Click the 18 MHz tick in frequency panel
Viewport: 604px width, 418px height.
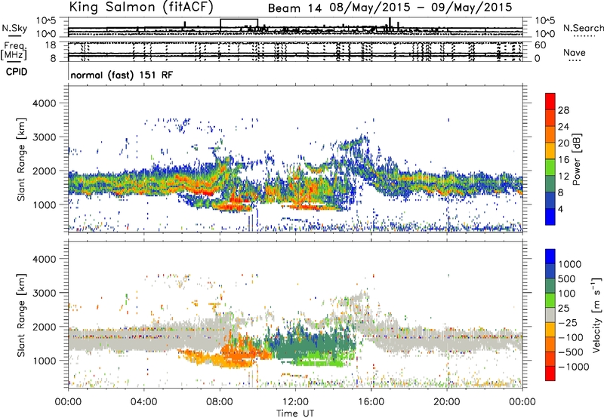click(51, 45)
